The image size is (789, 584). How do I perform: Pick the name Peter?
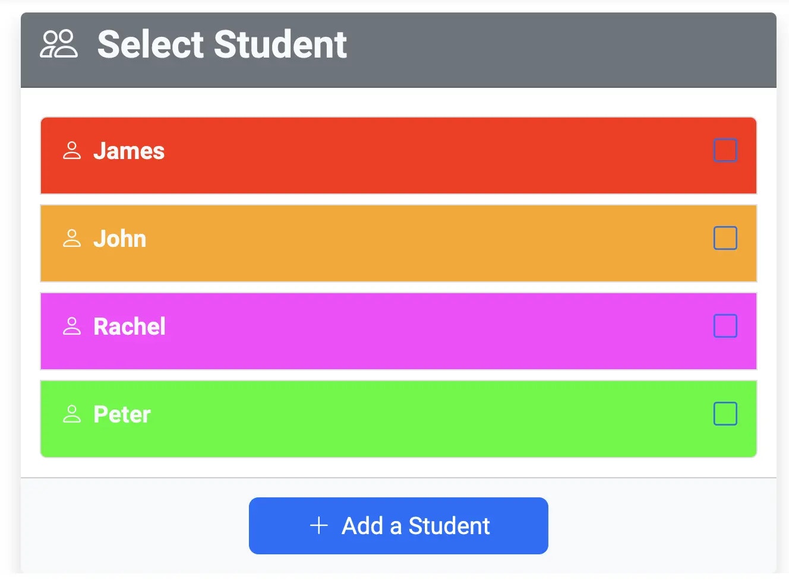pos(122,414)
